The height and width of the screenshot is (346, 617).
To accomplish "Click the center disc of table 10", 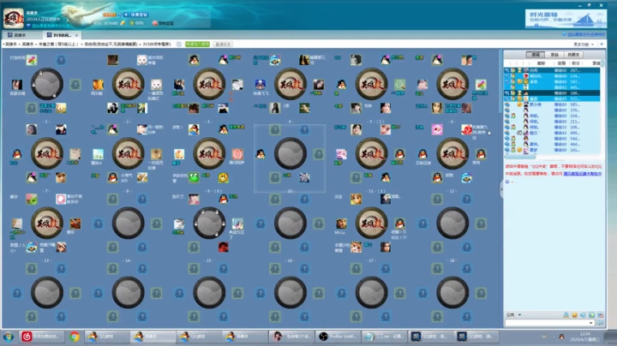I will [291, 153].
